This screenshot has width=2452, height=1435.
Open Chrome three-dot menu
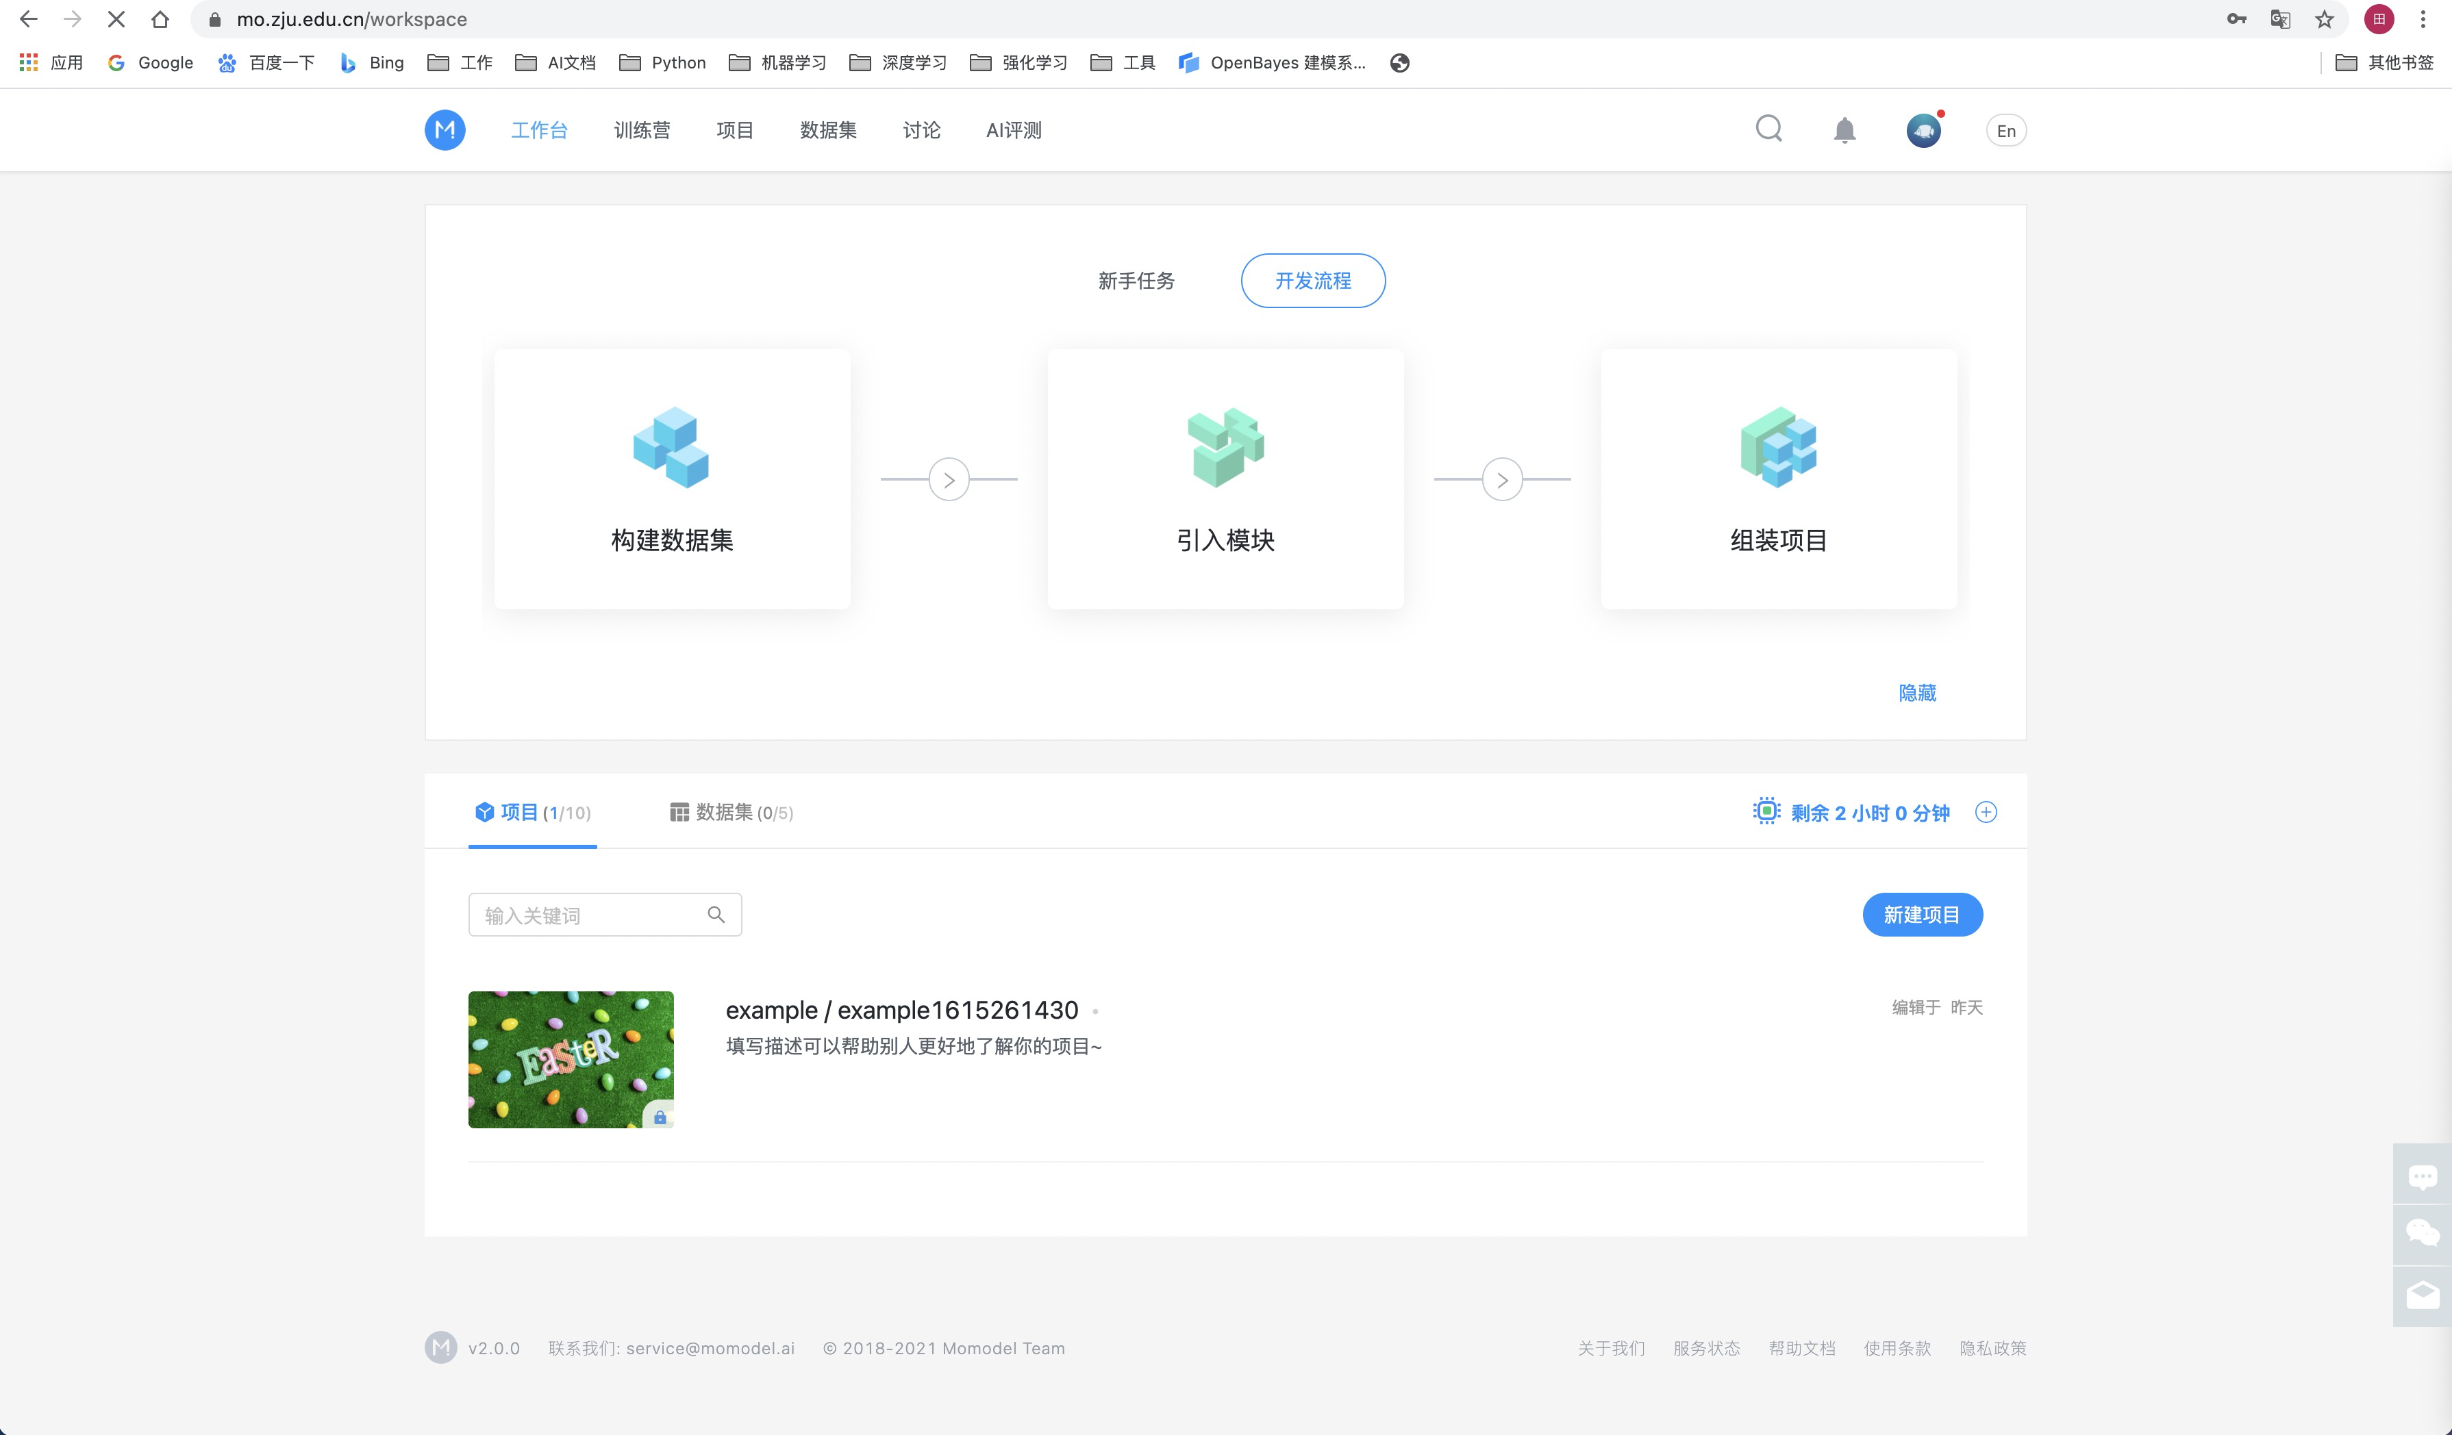point(2423,18)
